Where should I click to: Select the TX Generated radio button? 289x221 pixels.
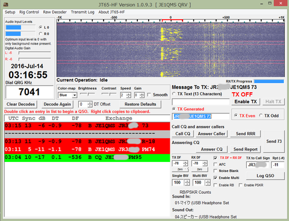click(x=174, y=109)
